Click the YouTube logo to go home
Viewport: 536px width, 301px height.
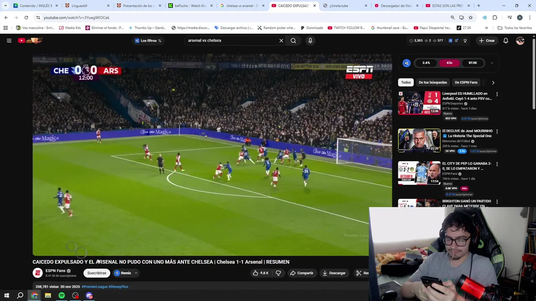pos(30,41)
